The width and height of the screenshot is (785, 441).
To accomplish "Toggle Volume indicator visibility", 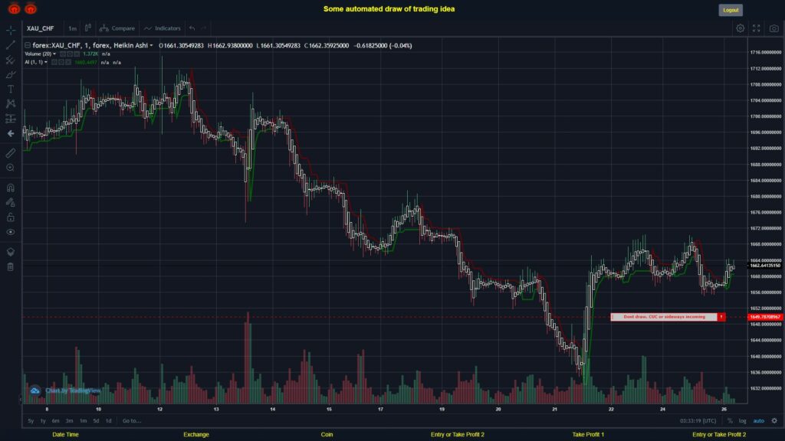I will [x=63, y=54].
